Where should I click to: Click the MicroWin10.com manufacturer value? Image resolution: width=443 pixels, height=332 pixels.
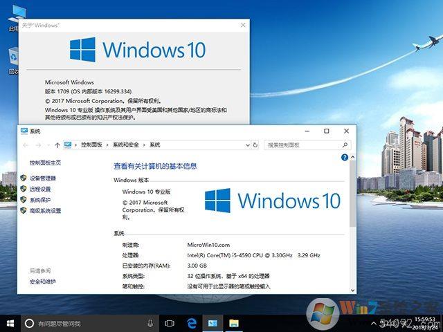tap(208, 245)
